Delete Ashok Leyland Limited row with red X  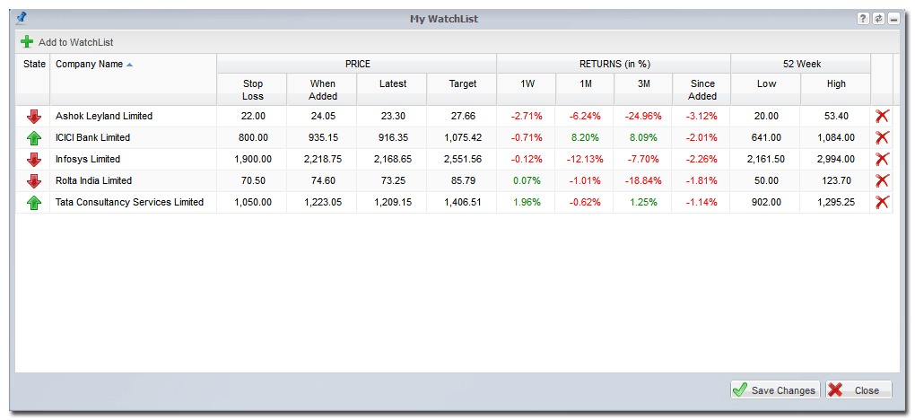coord(882,116)
